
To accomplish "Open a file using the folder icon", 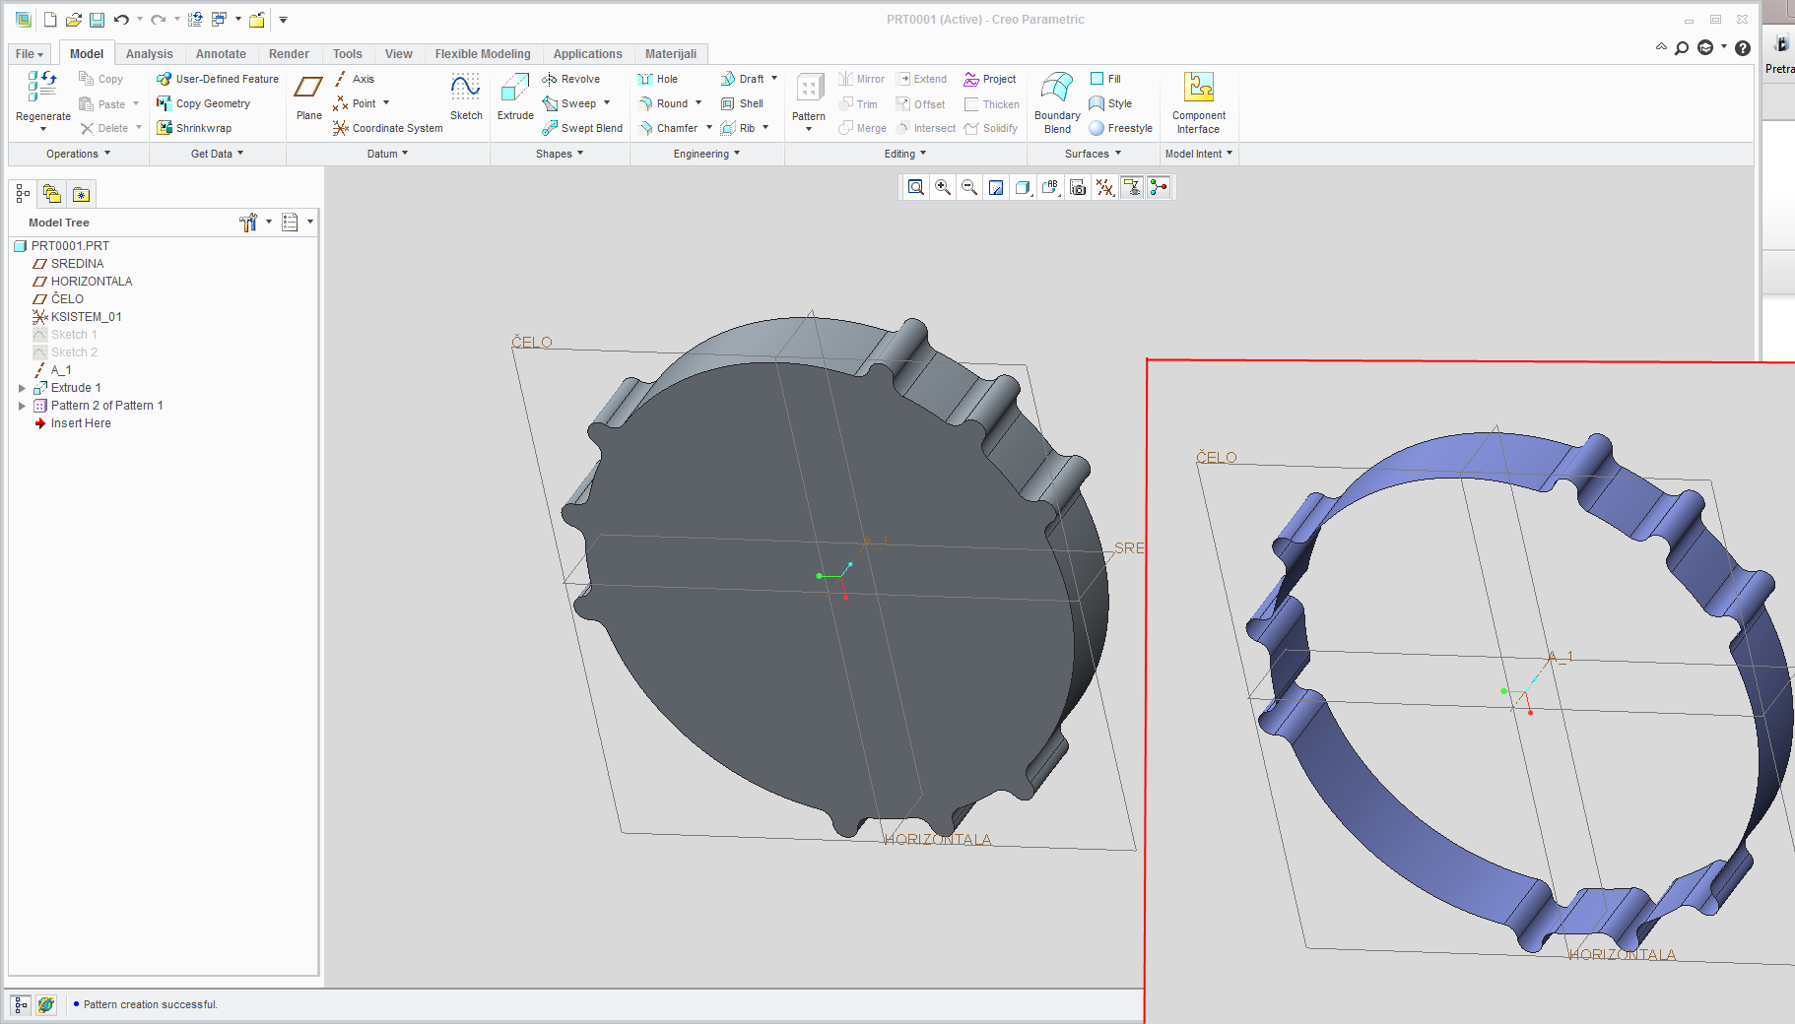I will [x=73, y=20].
